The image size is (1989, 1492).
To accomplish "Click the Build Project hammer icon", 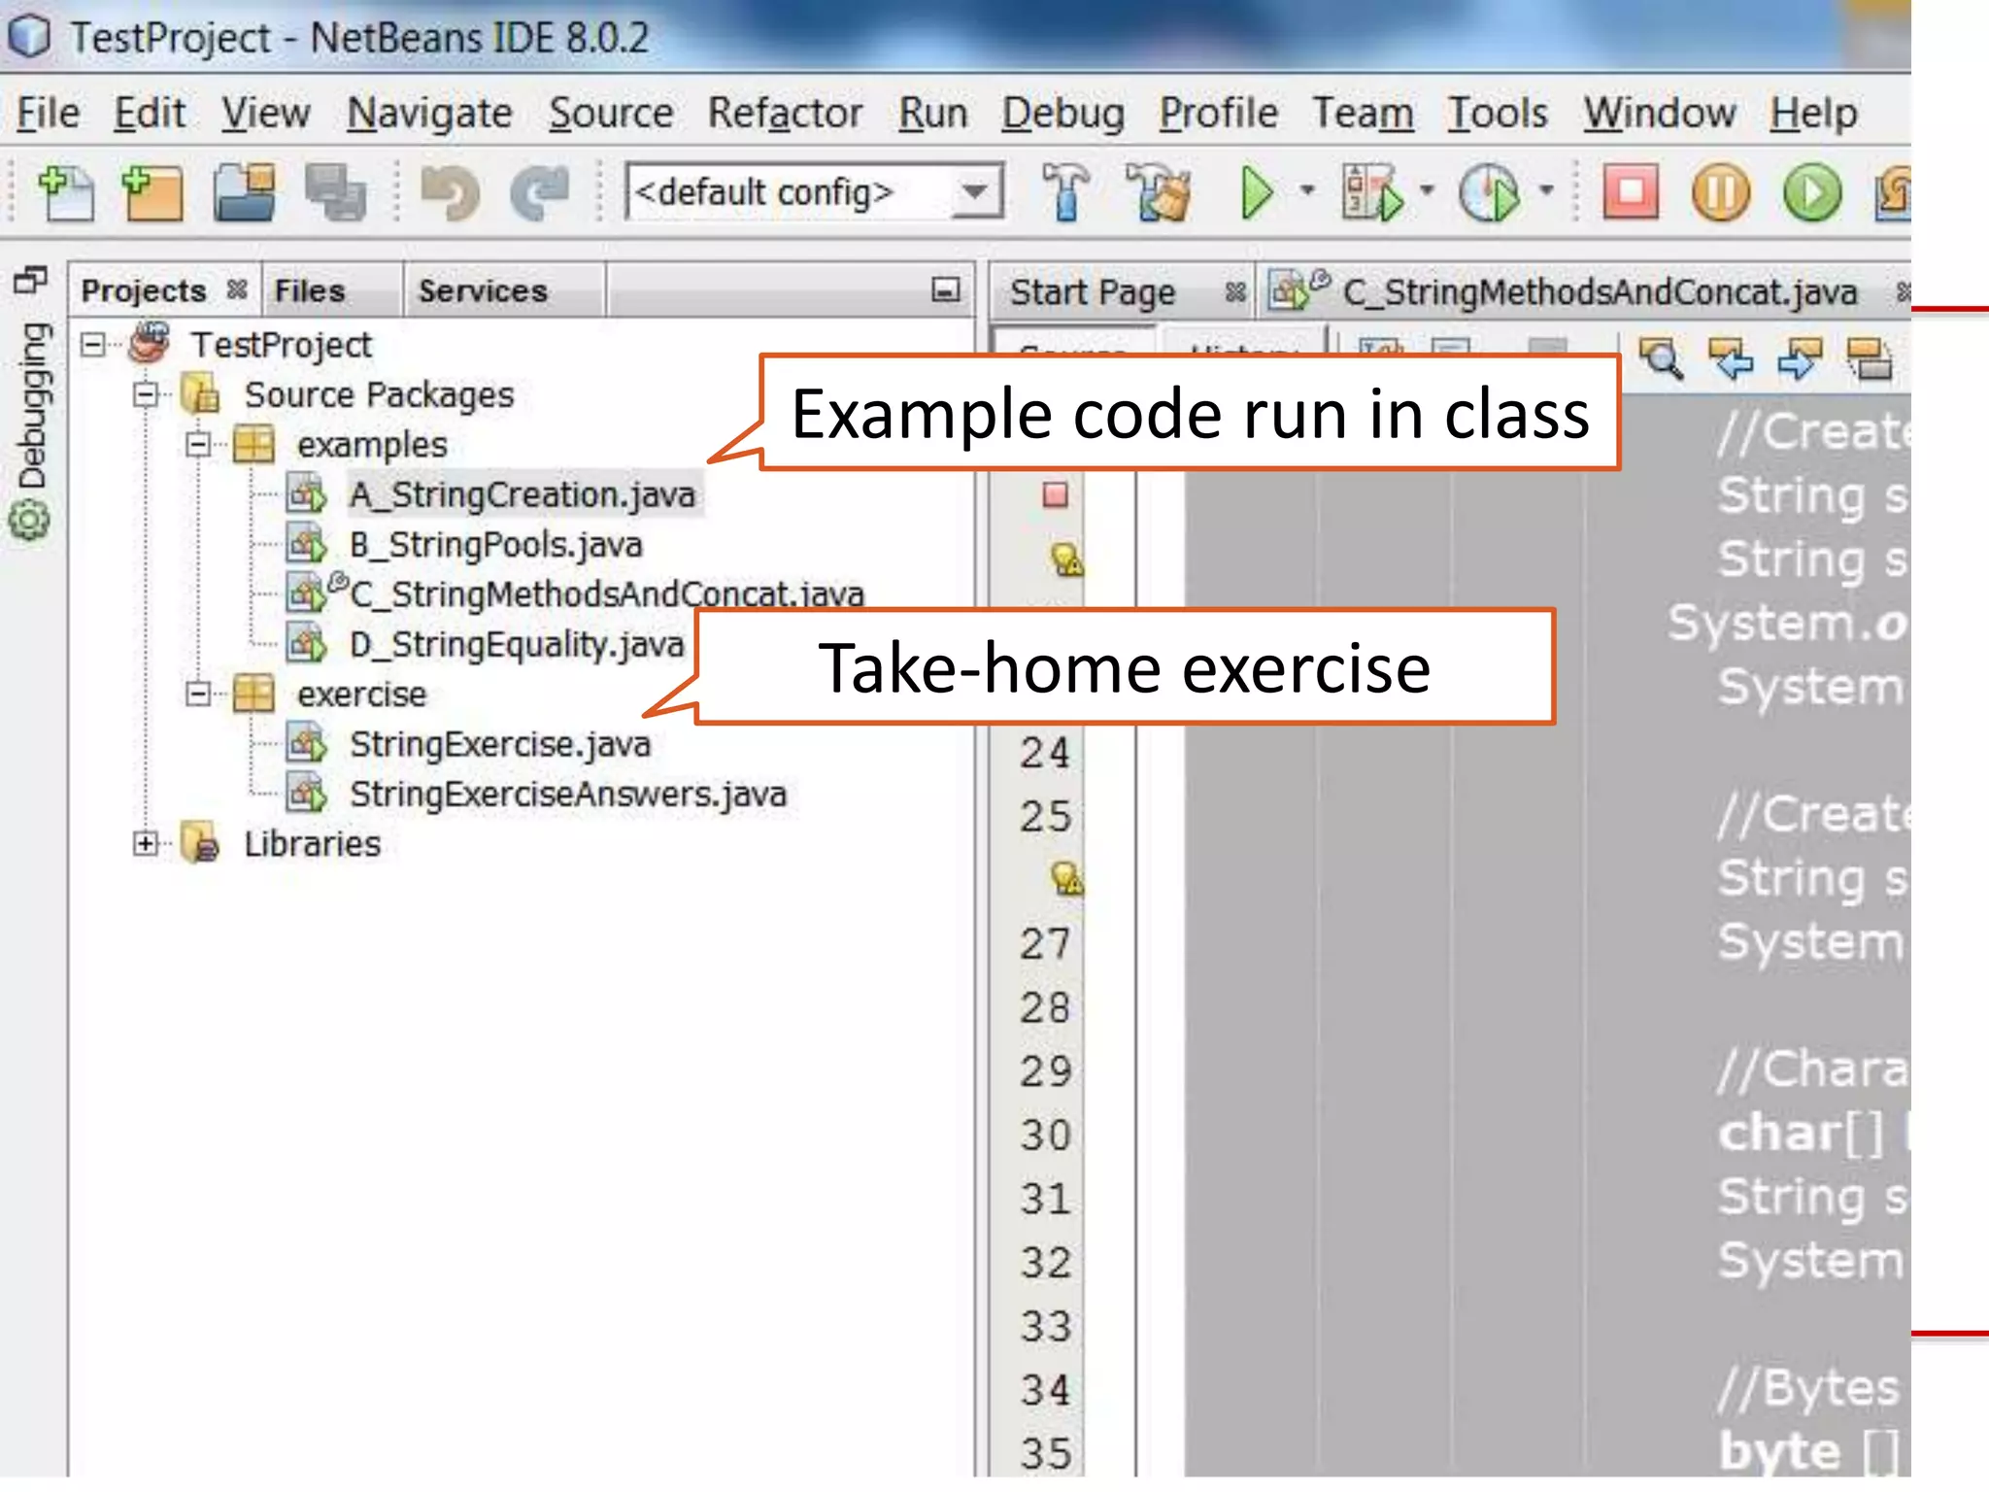I will pyautogui.click(x=1065, y=192).
